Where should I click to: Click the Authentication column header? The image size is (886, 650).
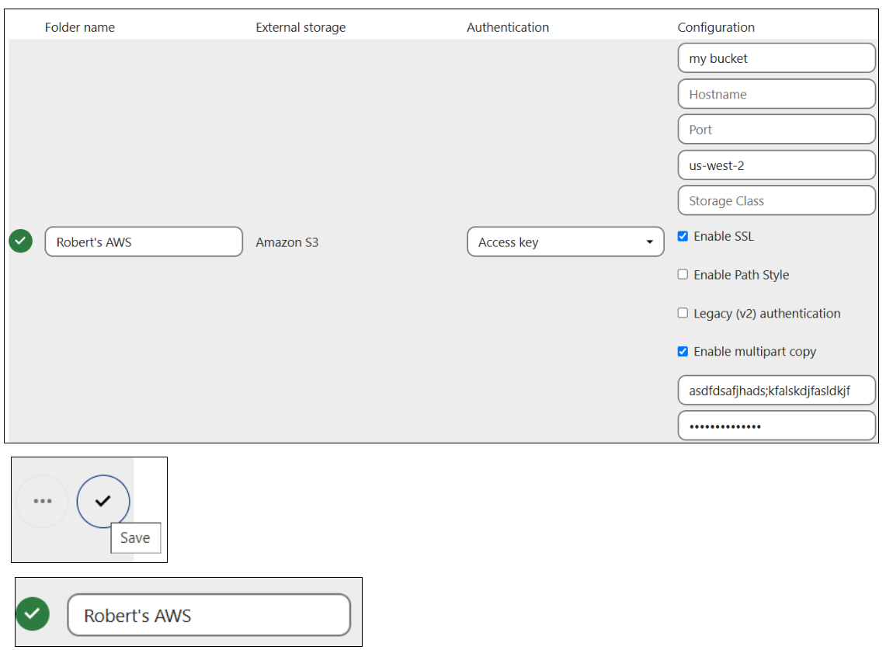click(508, 27)
